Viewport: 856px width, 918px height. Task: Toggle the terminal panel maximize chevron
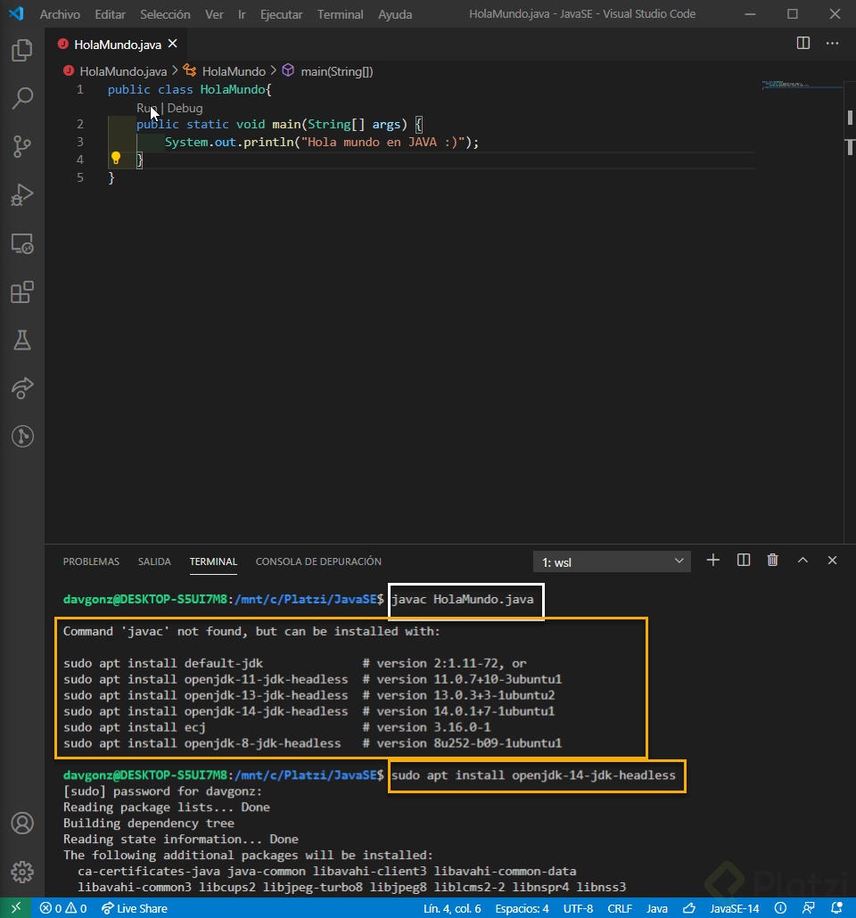tap(802, 561)
